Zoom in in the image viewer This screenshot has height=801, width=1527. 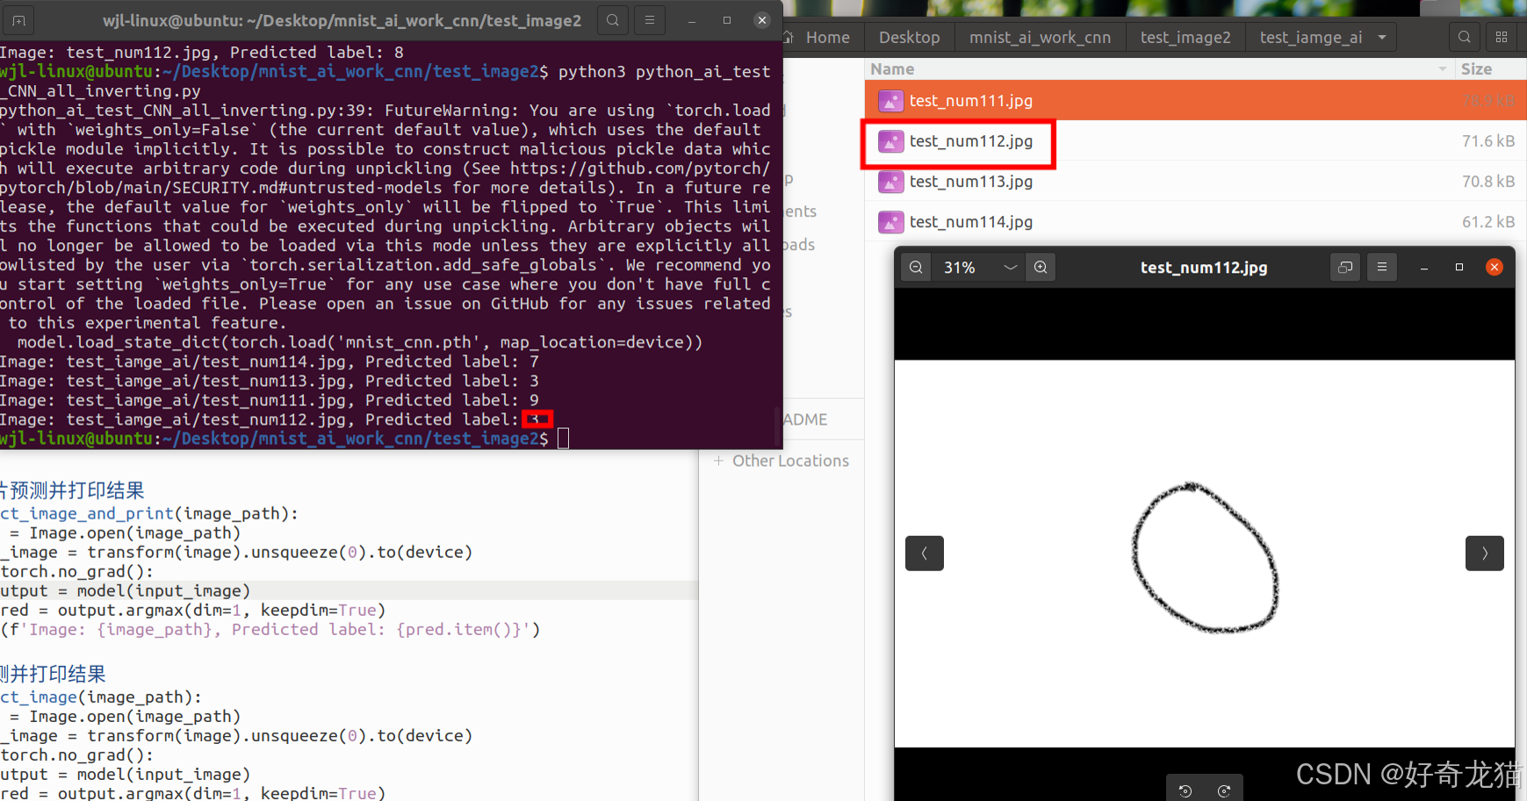(1041, 268)
